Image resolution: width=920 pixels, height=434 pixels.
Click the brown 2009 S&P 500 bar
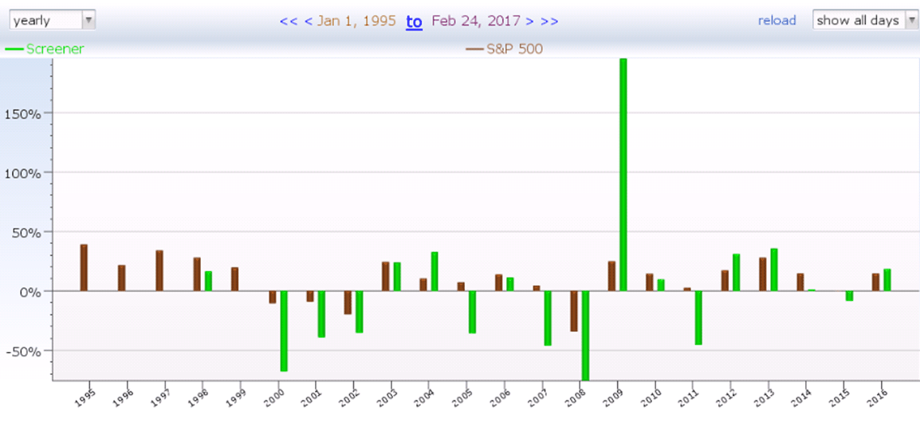pos(611,276)
